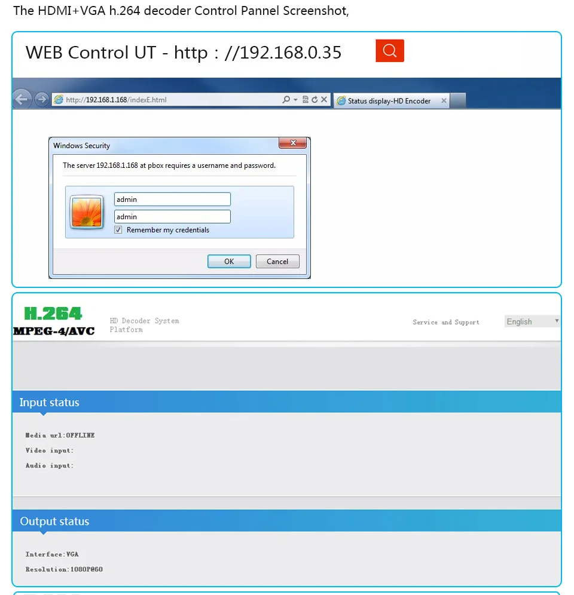574x595 pixels.
Task: Stop loading with the address bar X
Action: (x=324, y=99)
